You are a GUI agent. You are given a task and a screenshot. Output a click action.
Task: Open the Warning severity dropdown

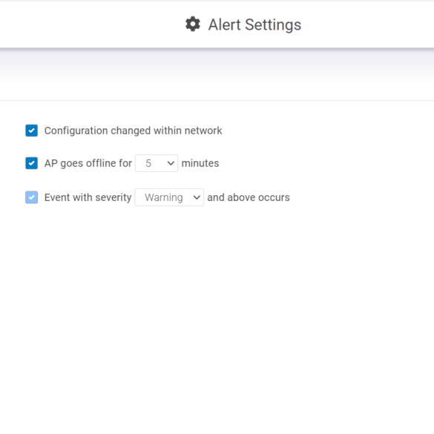169,197
